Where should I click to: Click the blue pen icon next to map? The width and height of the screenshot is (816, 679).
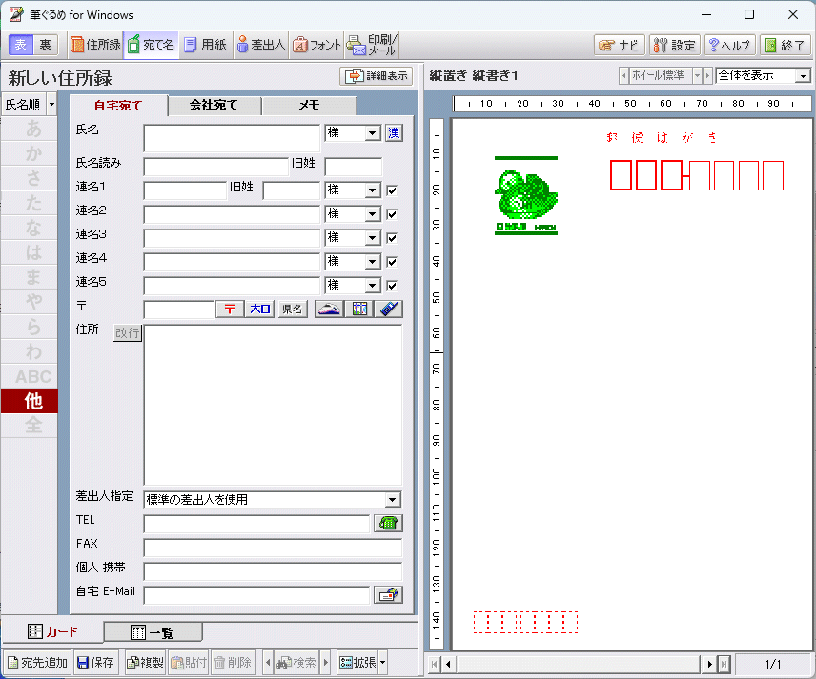tap(389, 309)
